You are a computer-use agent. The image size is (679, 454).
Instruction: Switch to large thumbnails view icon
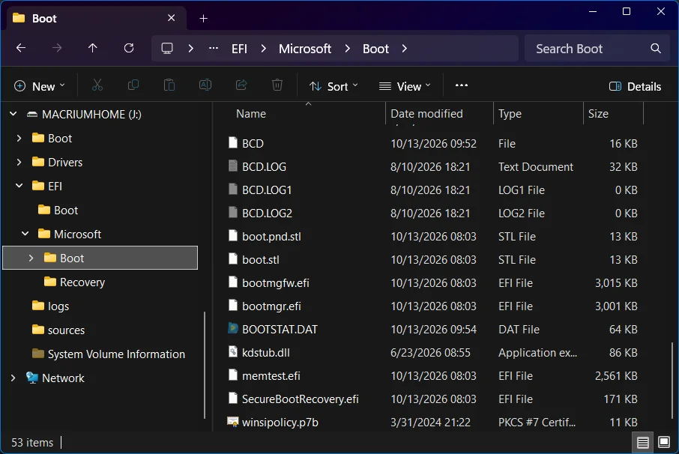[x=664, y=442]
